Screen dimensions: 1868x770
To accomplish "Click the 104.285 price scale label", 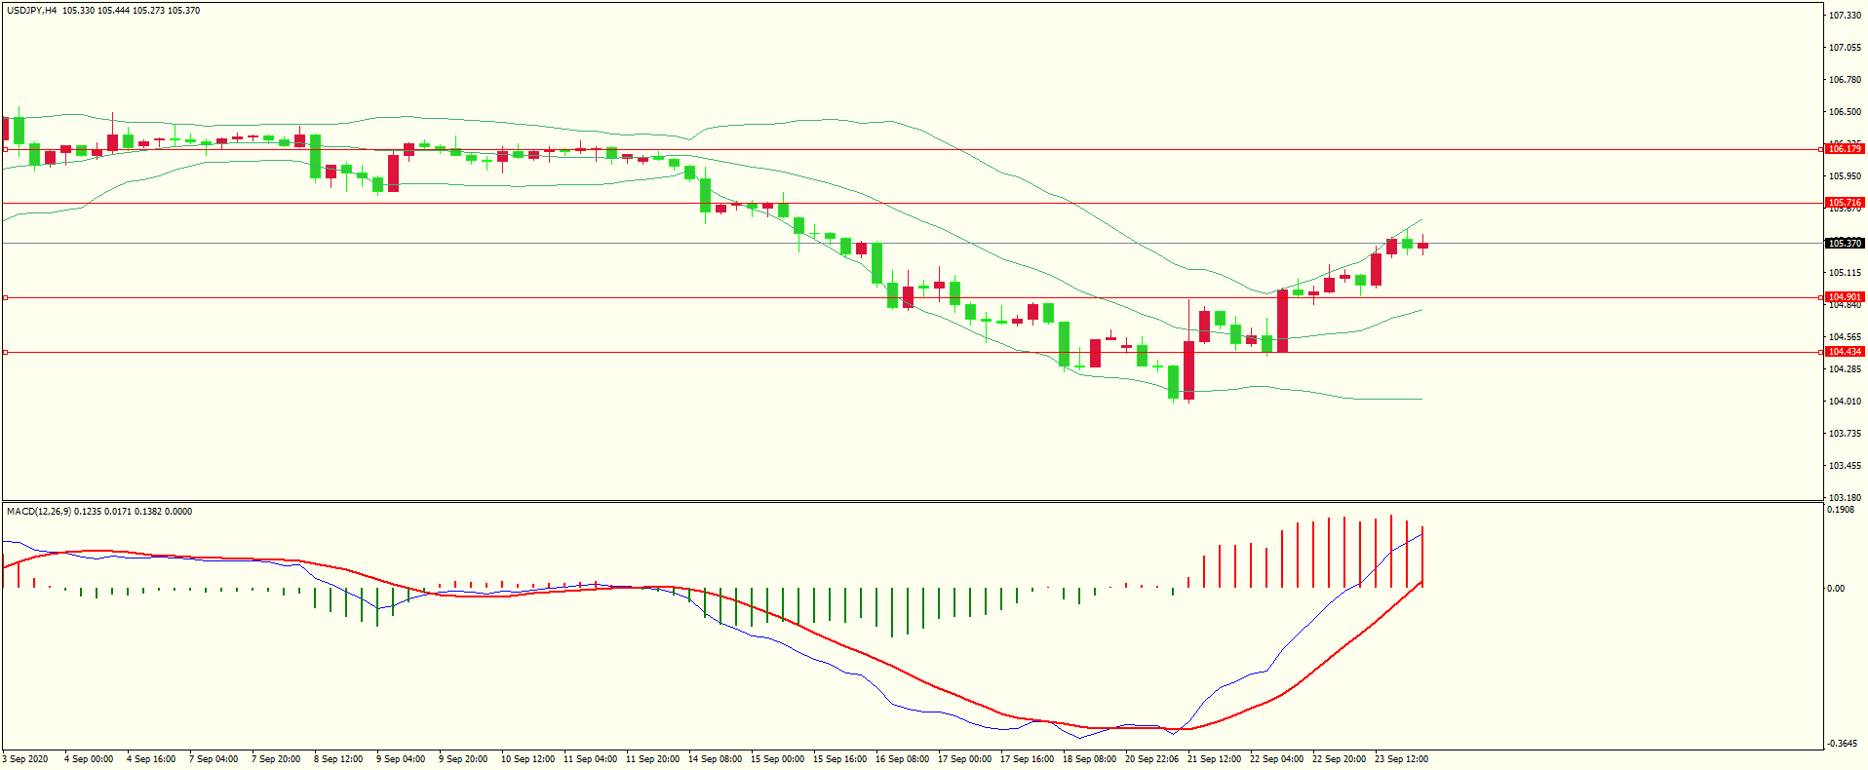I will point(1845,369).
